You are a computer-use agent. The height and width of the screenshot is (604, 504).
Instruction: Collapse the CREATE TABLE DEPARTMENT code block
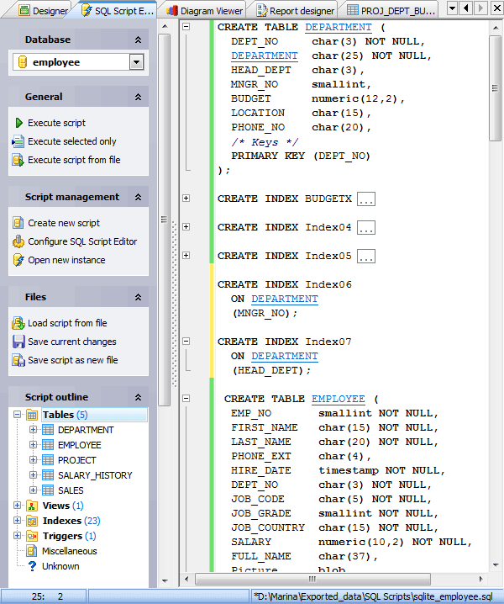pyautogui.click(x=186, y=27)
